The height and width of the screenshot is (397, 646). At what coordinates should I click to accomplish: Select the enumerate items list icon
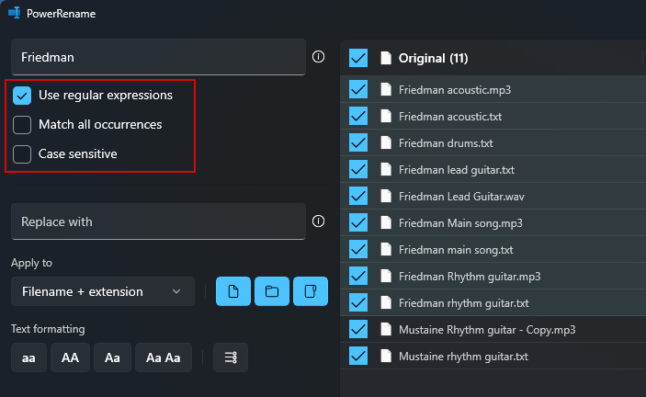click(x=231, y=357)
